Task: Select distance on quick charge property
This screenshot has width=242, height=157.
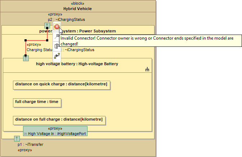Action: tap(61, 84)
